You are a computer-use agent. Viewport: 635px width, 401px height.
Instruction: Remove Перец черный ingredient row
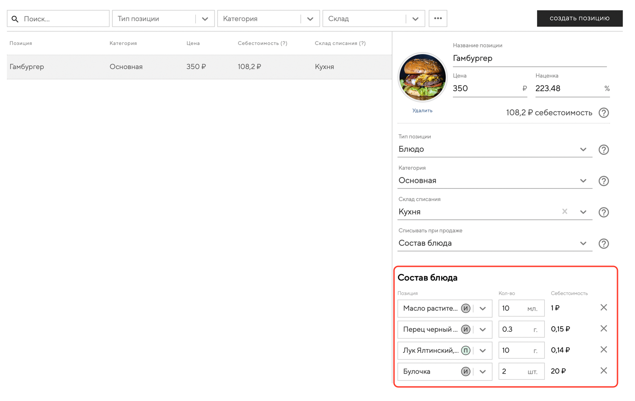(603, 328)
